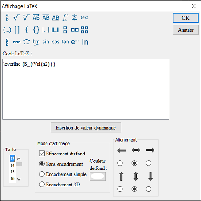Insert square brackets template
The height and width of the screenshot is (201, 201).
17,30
